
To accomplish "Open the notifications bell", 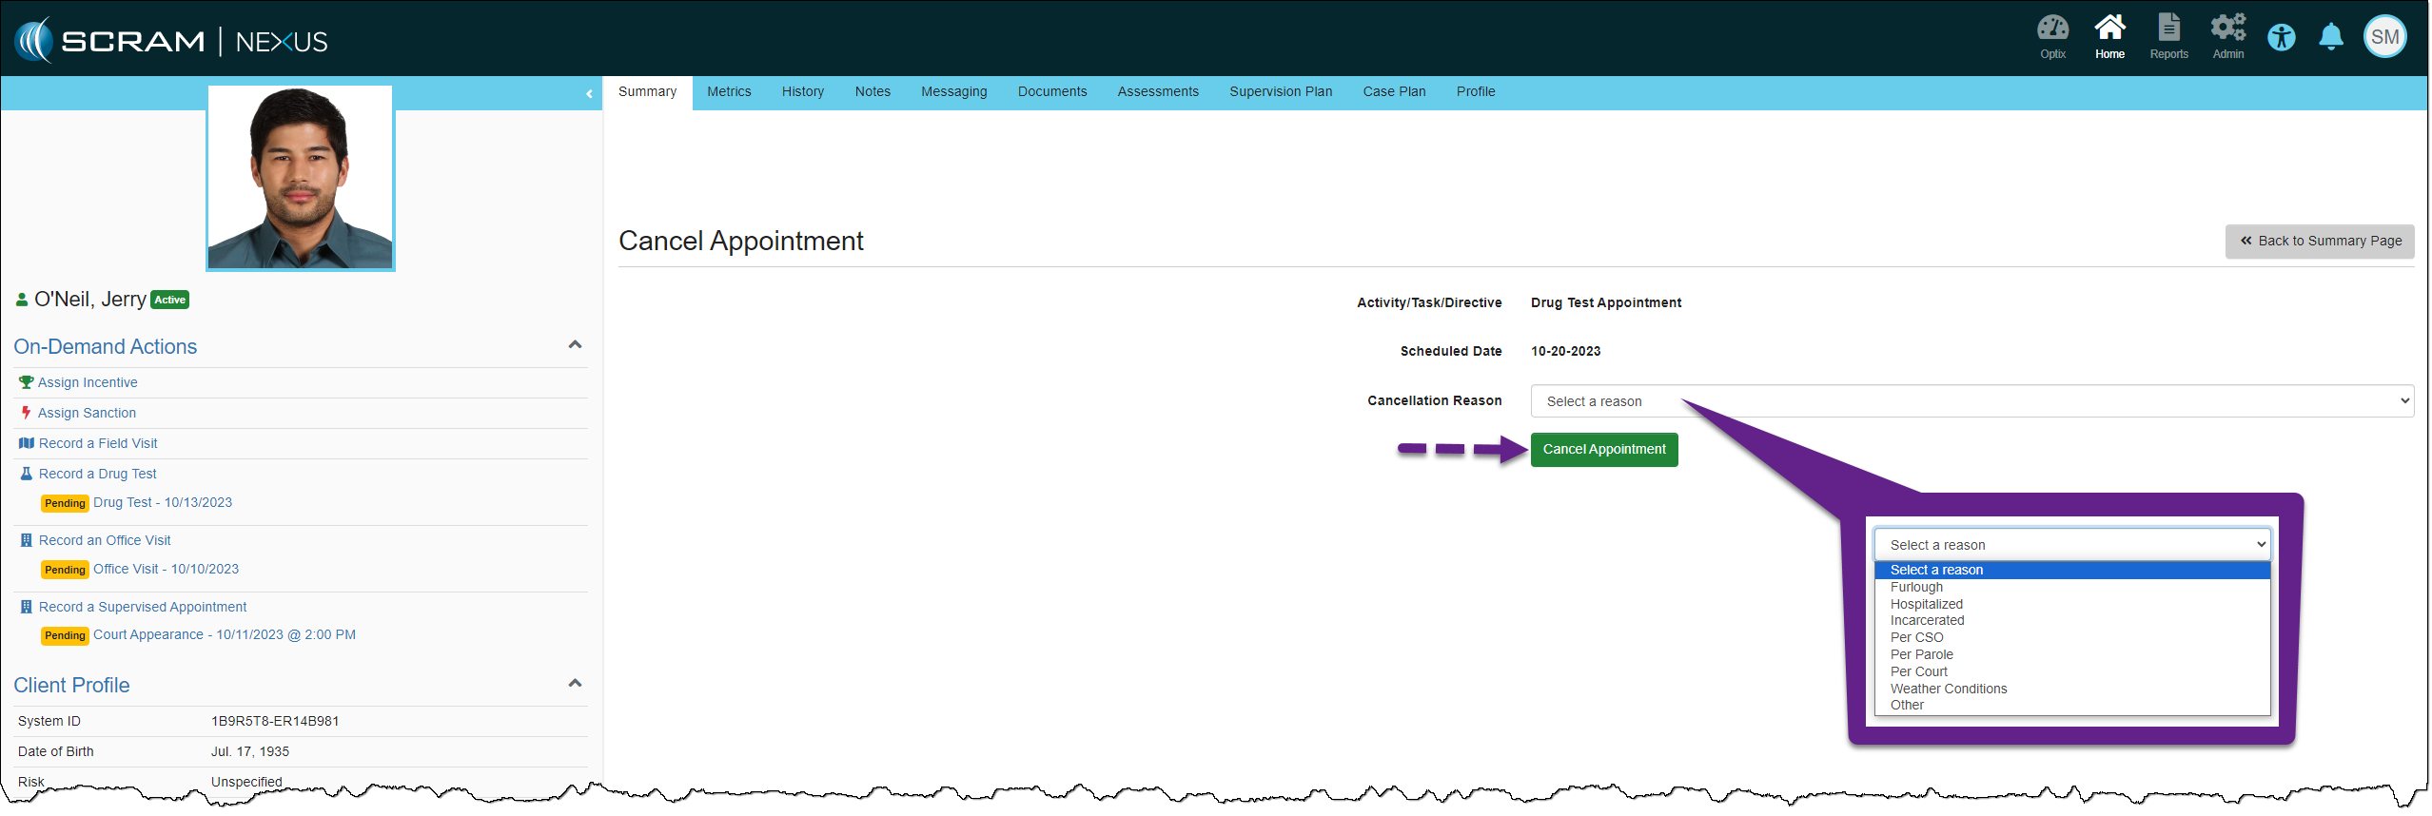I will tap(2330, 38).
